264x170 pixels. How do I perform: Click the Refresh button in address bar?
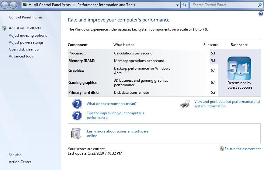click(x=184, y=5)
